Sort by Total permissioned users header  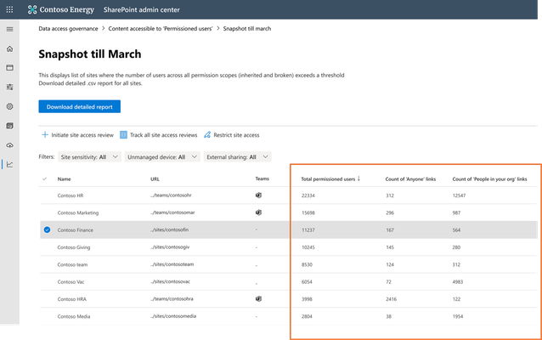[x=328, y=178]
